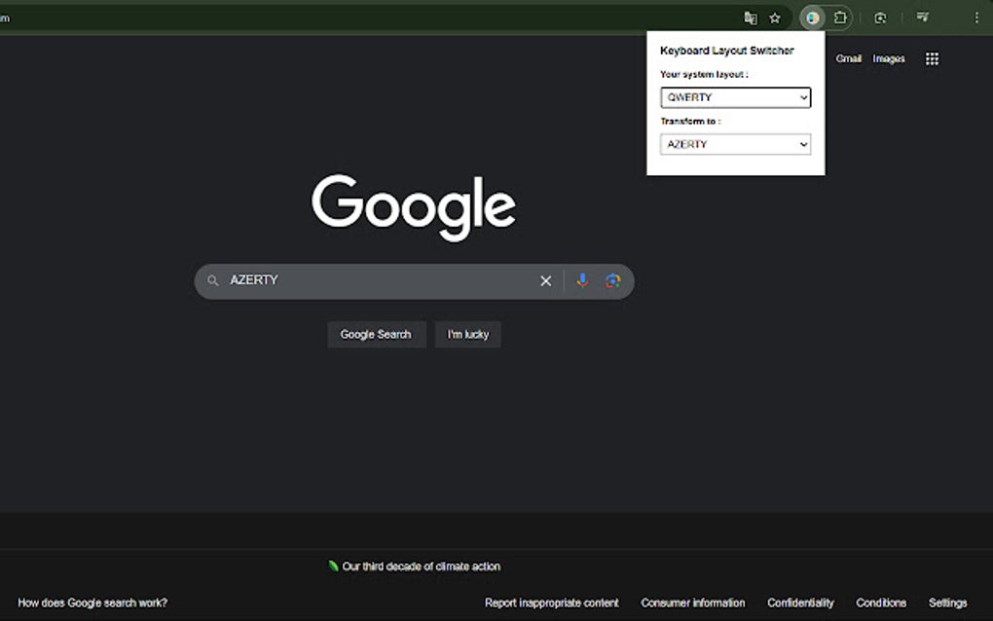The image size is (993, 621).
Task: Open the Confidentiality link in the footer
Action: click(x=800, y=603)
